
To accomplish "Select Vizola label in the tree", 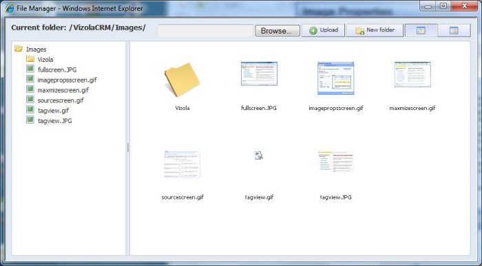I will click(x=45, y=60).
